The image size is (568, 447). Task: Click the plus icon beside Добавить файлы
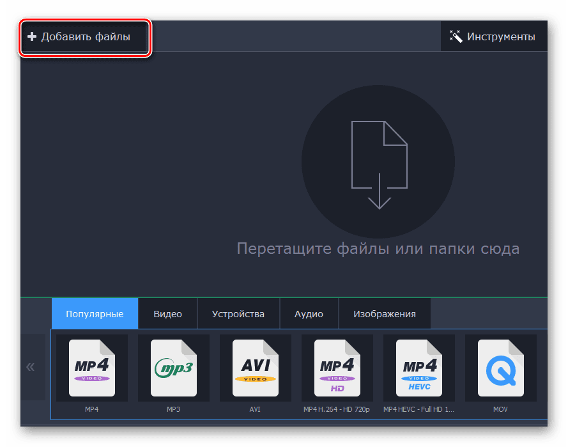[x=32, y=37]
